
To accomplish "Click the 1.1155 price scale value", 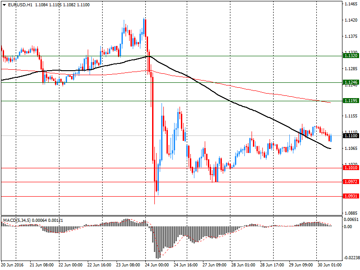I will point(351,116).
